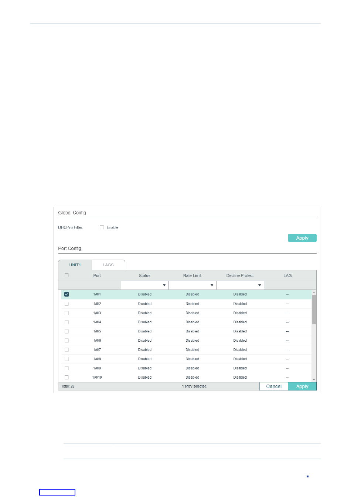Viewport: 351px width, 497px height.
Task: Click the port cell 1/0/1
Action: tap(97, 294)
